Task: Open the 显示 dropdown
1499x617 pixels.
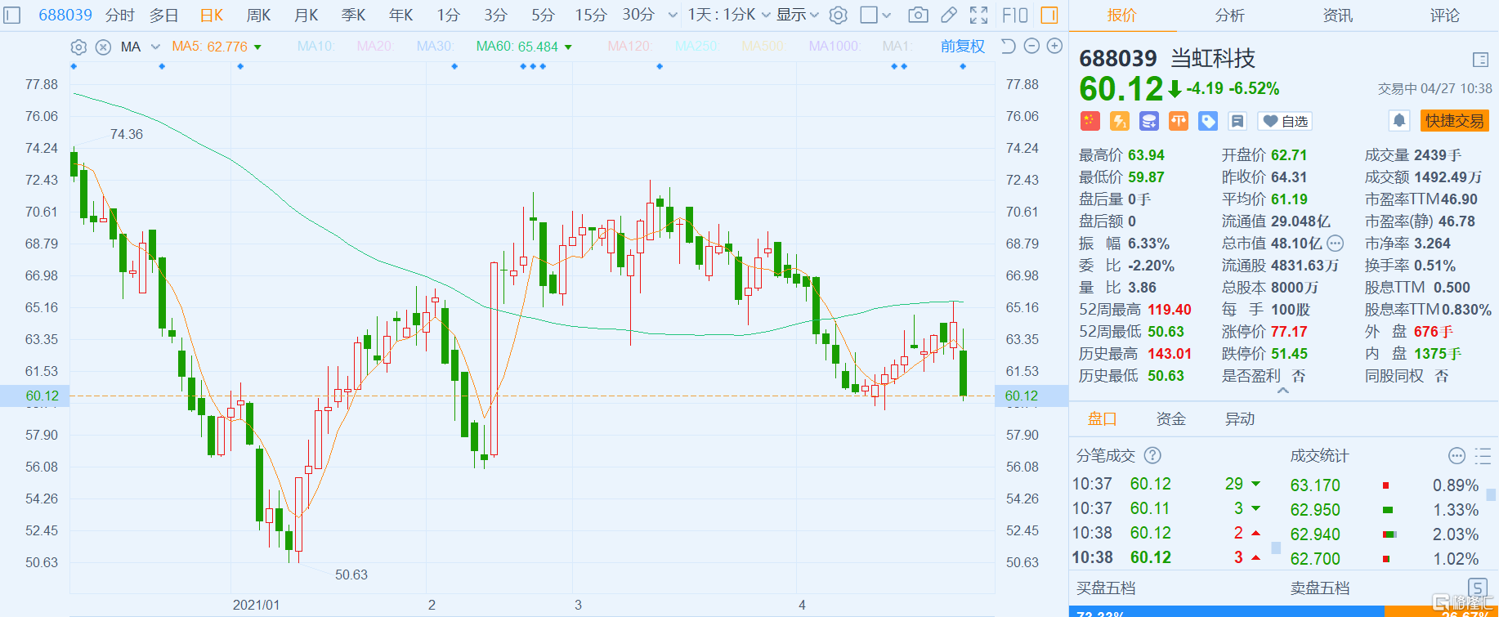Action: point(797,15)
